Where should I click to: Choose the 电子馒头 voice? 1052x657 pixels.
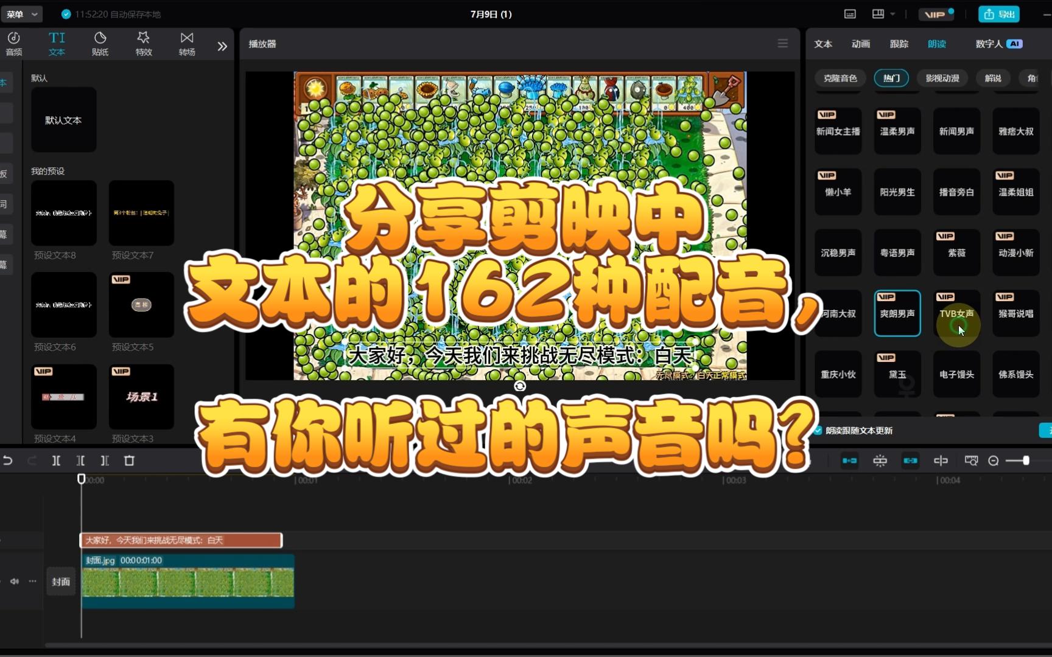[x=956, y=374]
